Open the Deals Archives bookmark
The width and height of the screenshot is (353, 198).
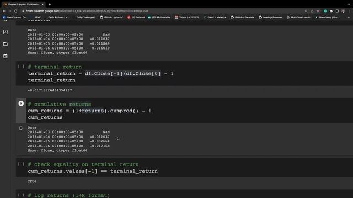pyautogui.click(x=57, y=17)
